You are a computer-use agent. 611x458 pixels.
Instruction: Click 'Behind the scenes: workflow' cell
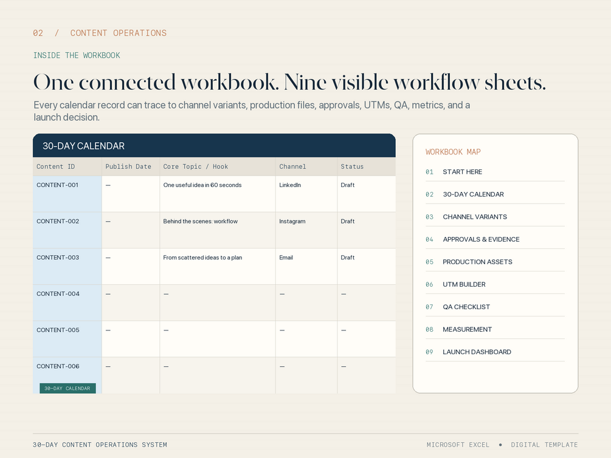218,230
